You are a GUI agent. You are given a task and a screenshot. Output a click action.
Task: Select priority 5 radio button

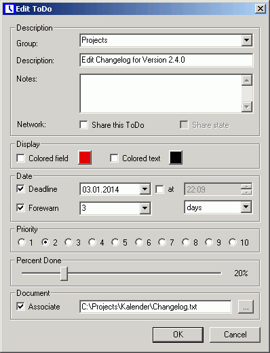(115, 242)
